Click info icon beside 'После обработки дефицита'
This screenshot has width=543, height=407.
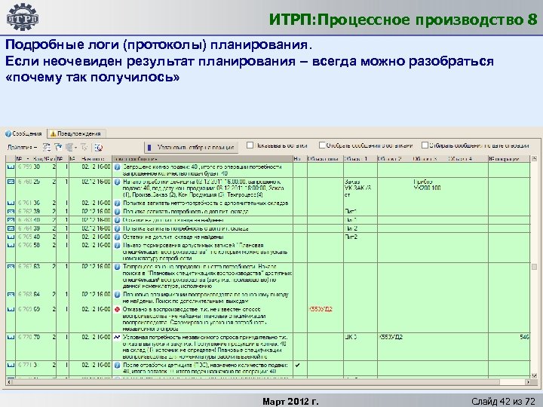coord(118,365)
